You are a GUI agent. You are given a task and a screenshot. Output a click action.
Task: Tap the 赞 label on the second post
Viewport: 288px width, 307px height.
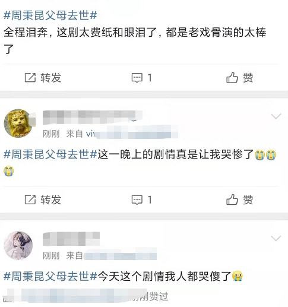click(248, 200)
